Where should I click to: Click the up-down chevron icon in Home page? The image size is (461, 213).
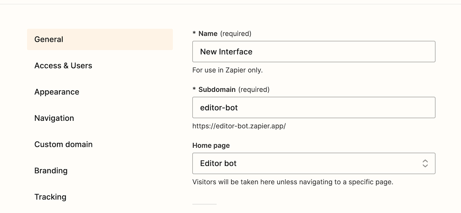pyautogui.click(x=425, y=163)
